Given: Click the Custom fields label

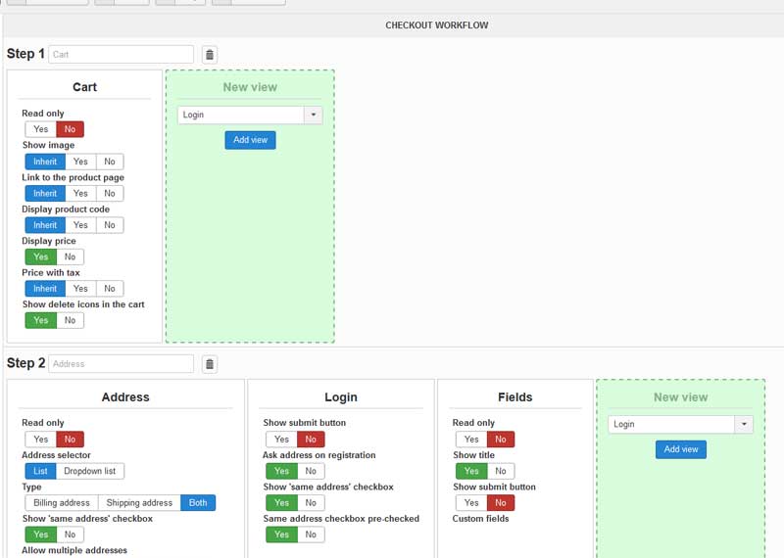Looking at the screenshot, I should pos(480,519).
